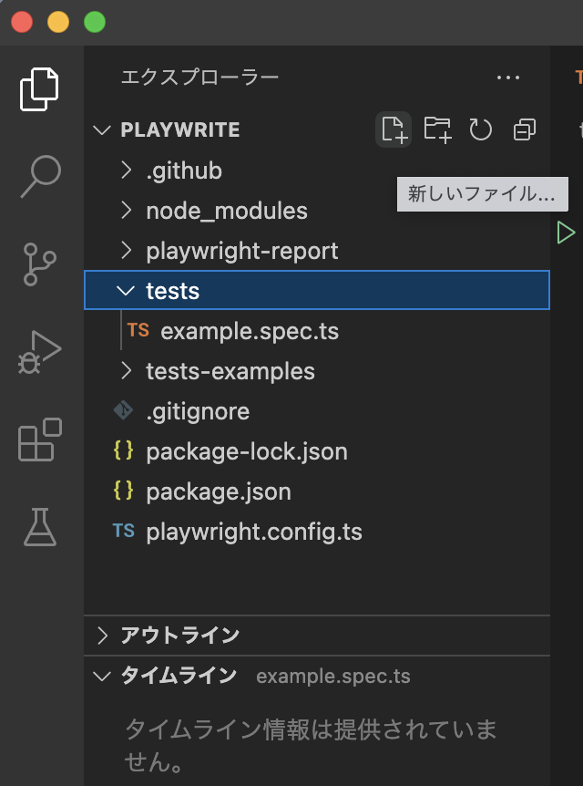Click the git icon beside .gitignore
This screenshot has width=583, height=786.
(x=123, y=410)
